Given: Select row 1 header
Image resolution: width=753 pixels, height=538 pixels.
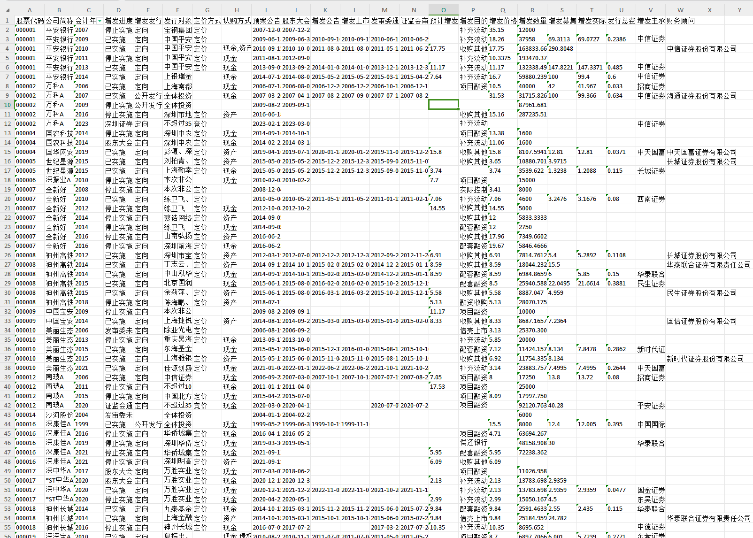Looking at the screenshot, I should 7,21.
